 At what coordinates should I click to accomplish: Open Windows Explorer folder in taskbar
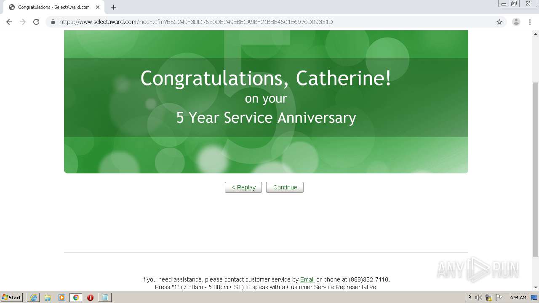47,298
